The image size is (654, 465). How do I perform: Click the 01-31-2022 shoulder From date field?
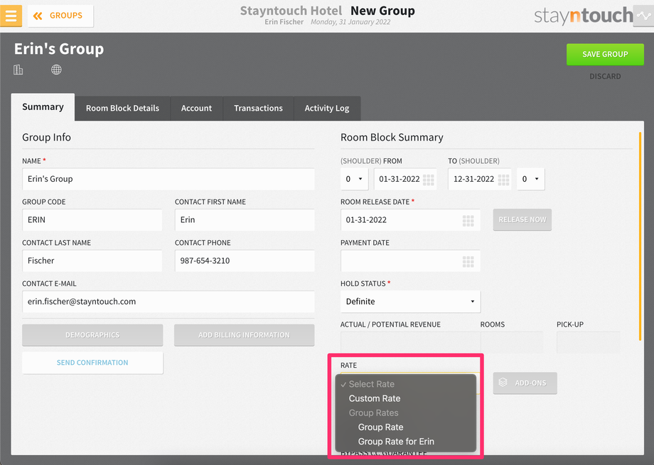click(x=405, y=179)
